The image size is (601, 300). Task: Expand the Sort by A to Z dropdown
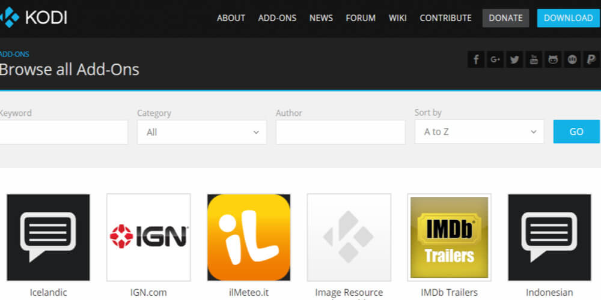[479, 131]
